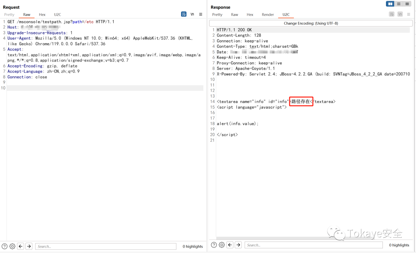Click Proxy-Connection: keep-alive header

[249, 63]
